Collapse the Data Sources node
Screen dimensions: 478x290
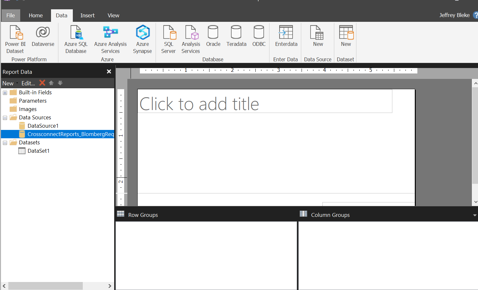click(5, 118)
